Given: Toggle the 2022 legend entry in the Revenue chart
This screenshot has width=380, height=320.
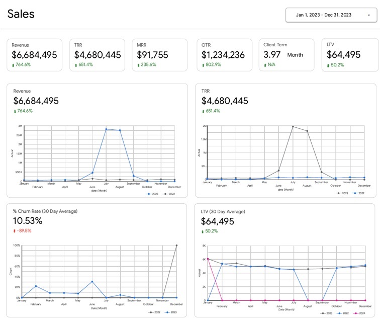Looking at the screenshot, I should tap(169, 194).
